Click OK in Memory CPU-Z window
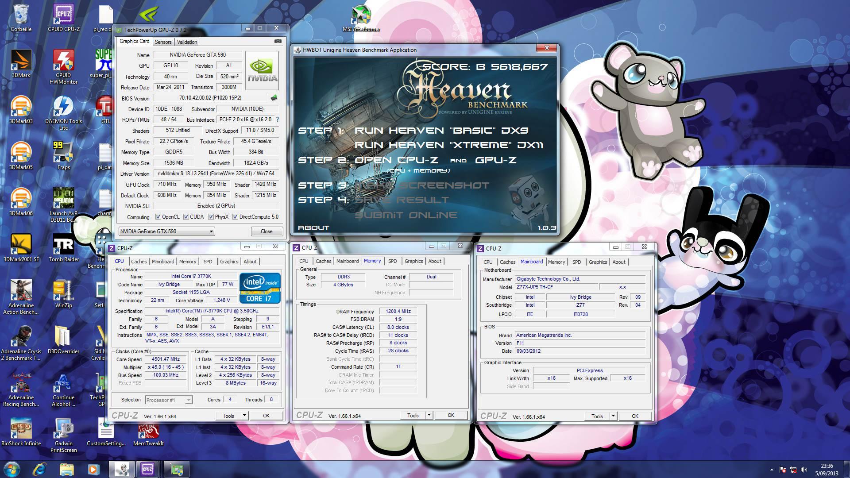The image size is (850, 478). (451, 415)
